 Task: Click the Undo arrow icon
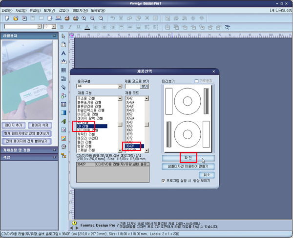[x=112, y=18]
